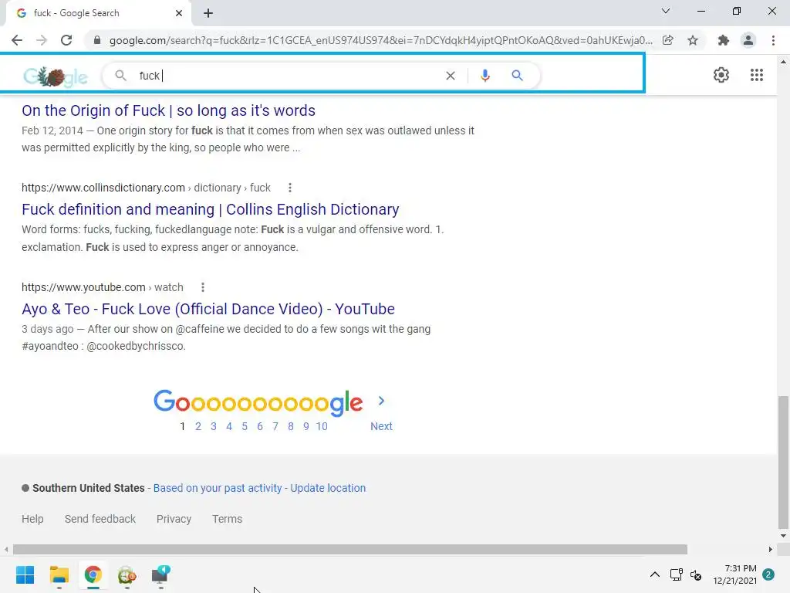Click the network status tray icon
The height and width of the screenshot is (593, 790).
pos(676,574)
